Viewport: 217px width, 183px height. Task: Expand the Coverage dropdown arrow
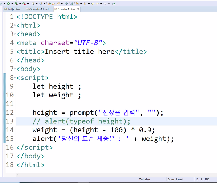[x=20, y=4]
